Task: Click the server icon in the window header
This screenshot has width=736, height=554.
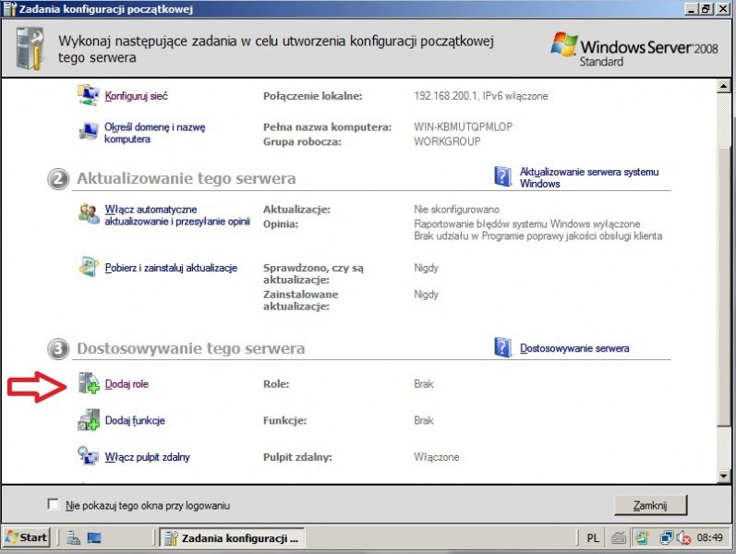Action: tap(30, 49)
